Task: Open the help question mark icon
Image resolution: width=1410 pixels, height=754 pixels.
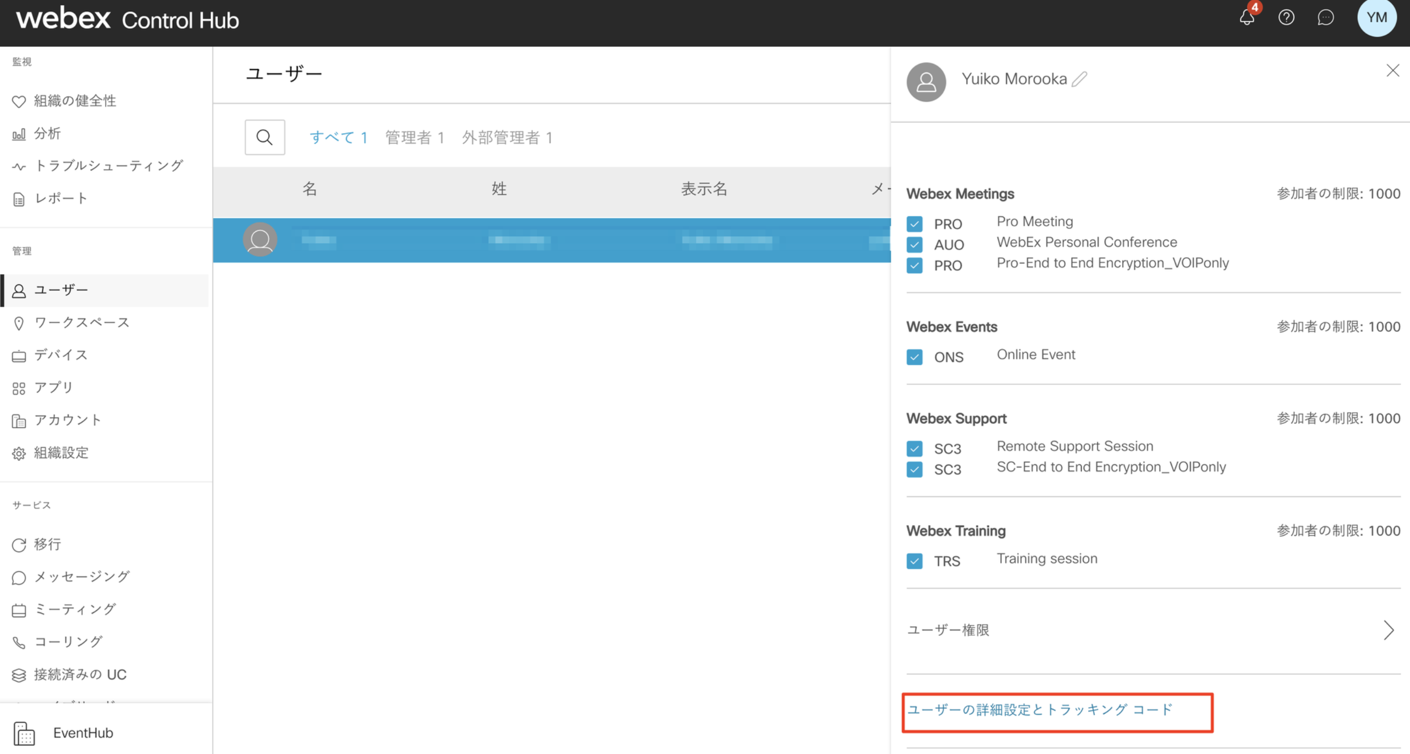Action: [x=1286, y=18]
